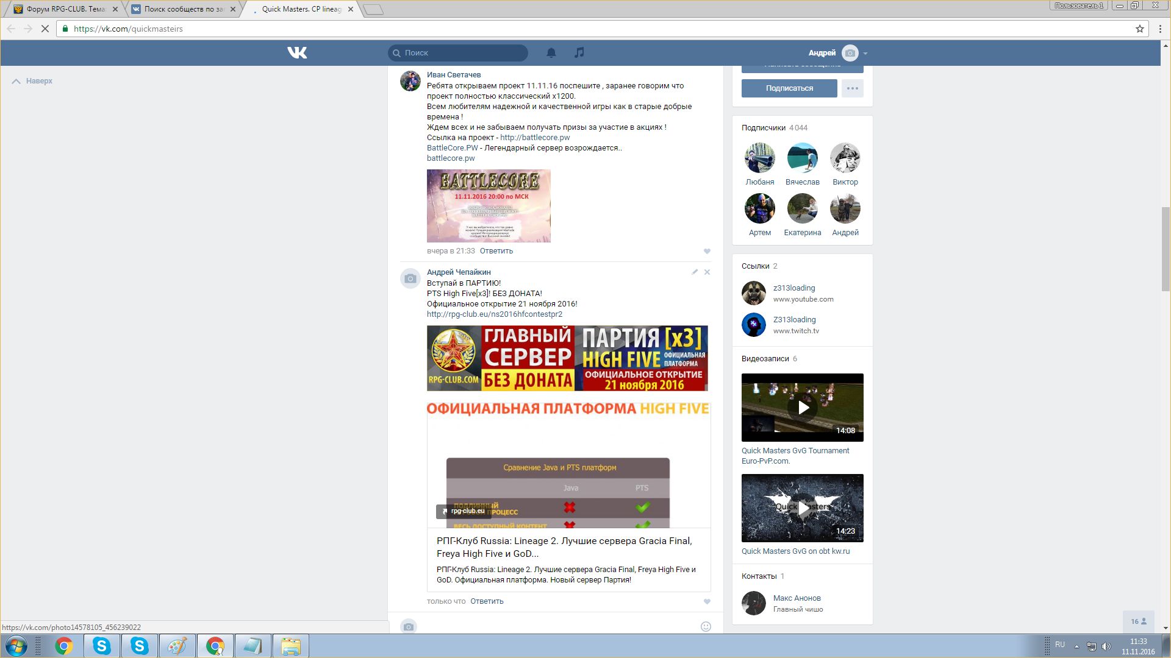1171x658 pixels.
Task: Open first Skype icon in taskbar
Action: [102, 646]
